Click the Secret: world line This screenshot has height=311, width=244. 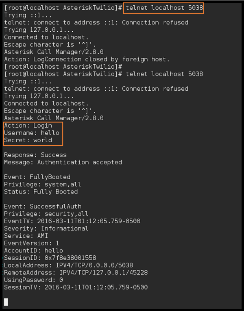coord(28,140)
